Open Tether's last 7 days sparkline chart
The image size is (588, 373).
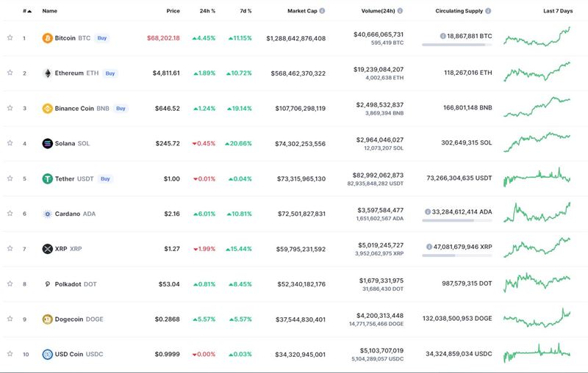point(537,177)
